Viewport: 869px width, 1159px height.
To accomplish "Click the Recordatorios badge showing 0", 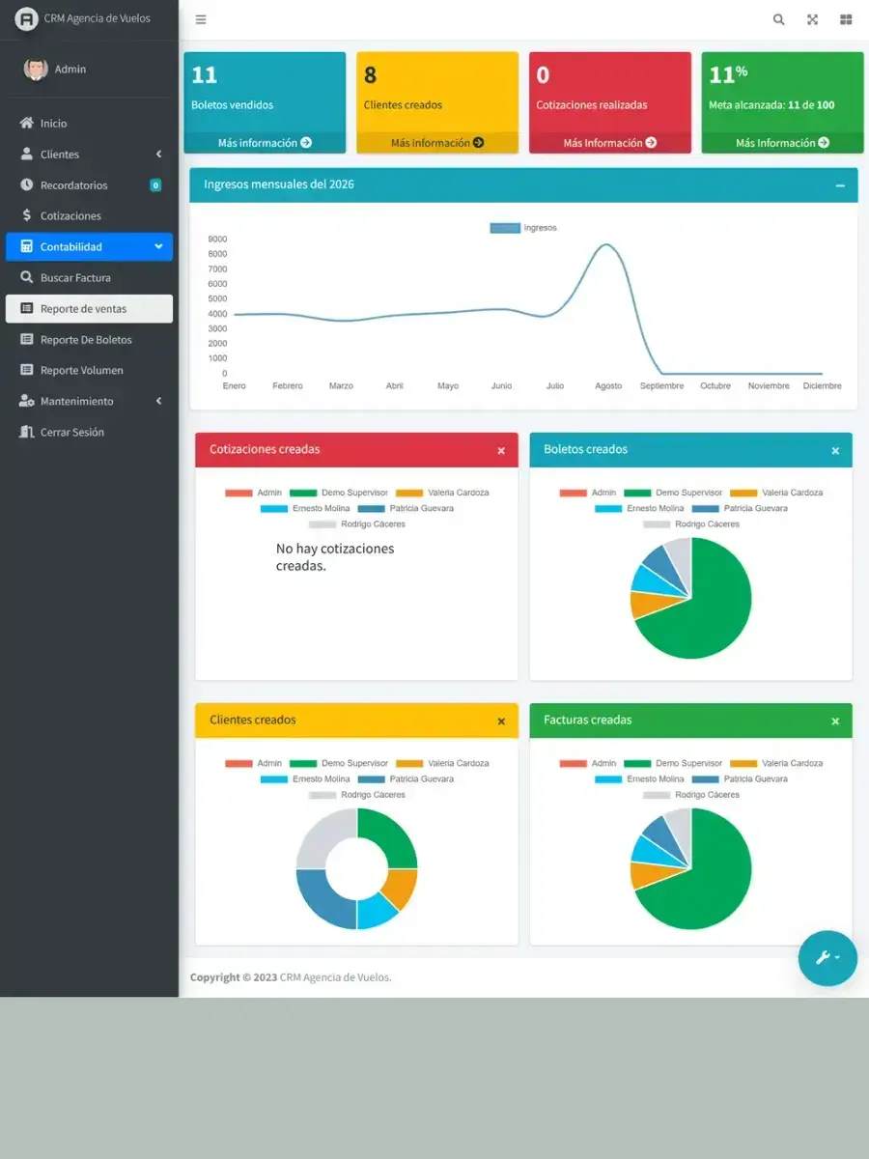I will (x=155, y=185).
